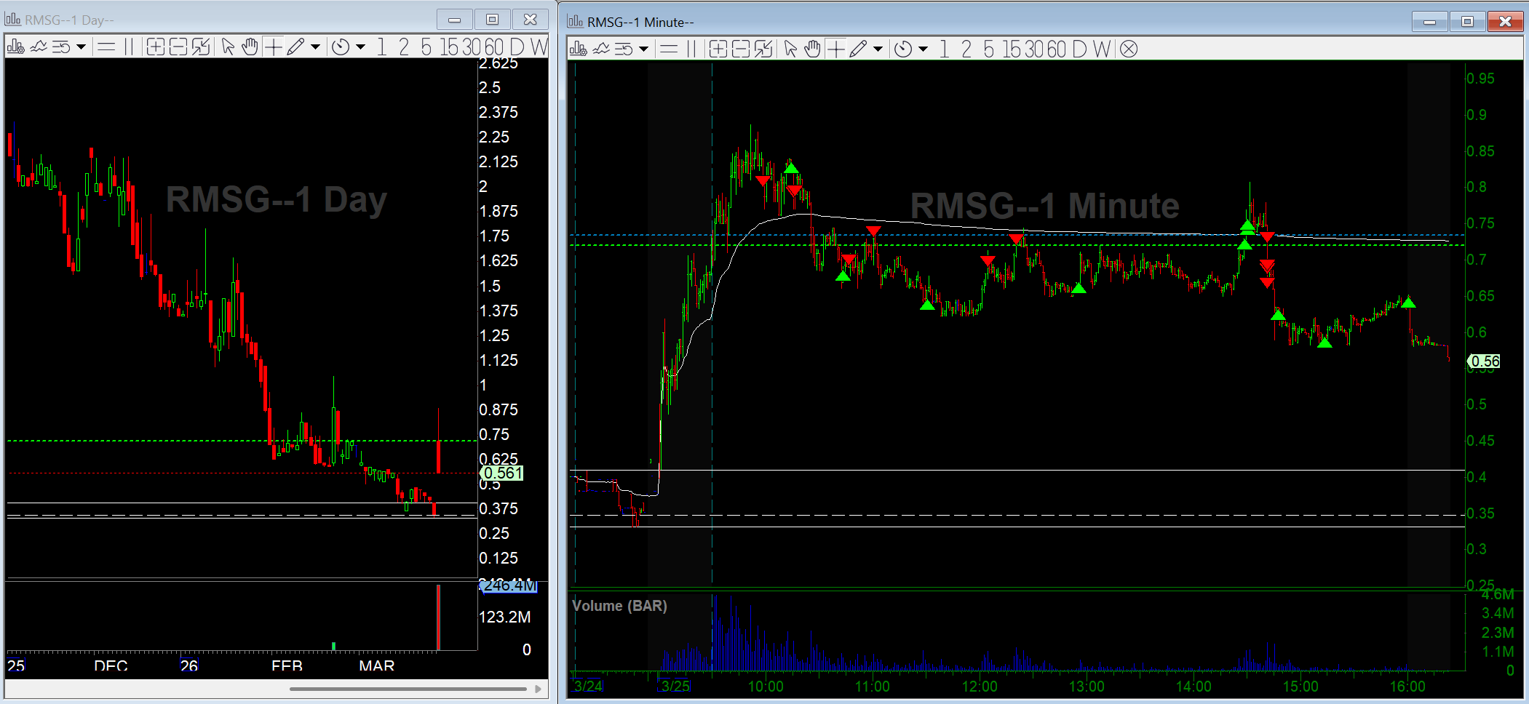Click the 0.56 price label on Minute chart
The width and height of the screenshot is (1529, 704).
tap(1484, 361)
